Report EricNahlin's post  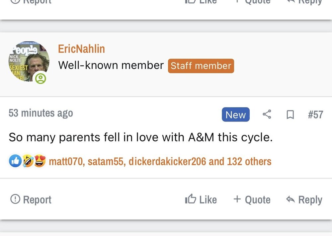tap(31, 199)
